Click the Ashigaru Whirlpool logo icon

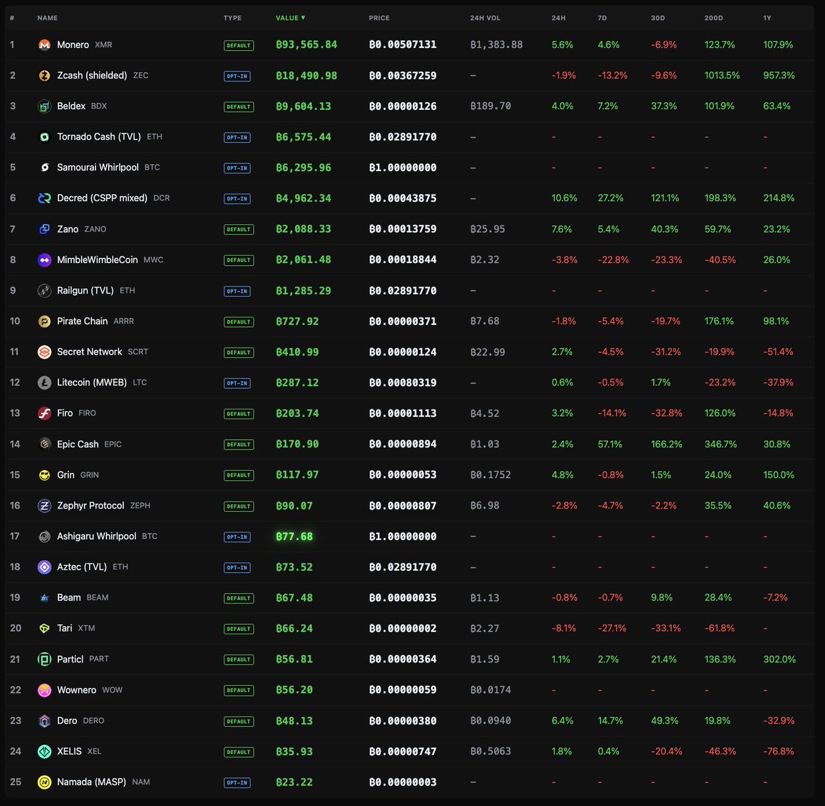pyautogui.click(x=44, y=536)
